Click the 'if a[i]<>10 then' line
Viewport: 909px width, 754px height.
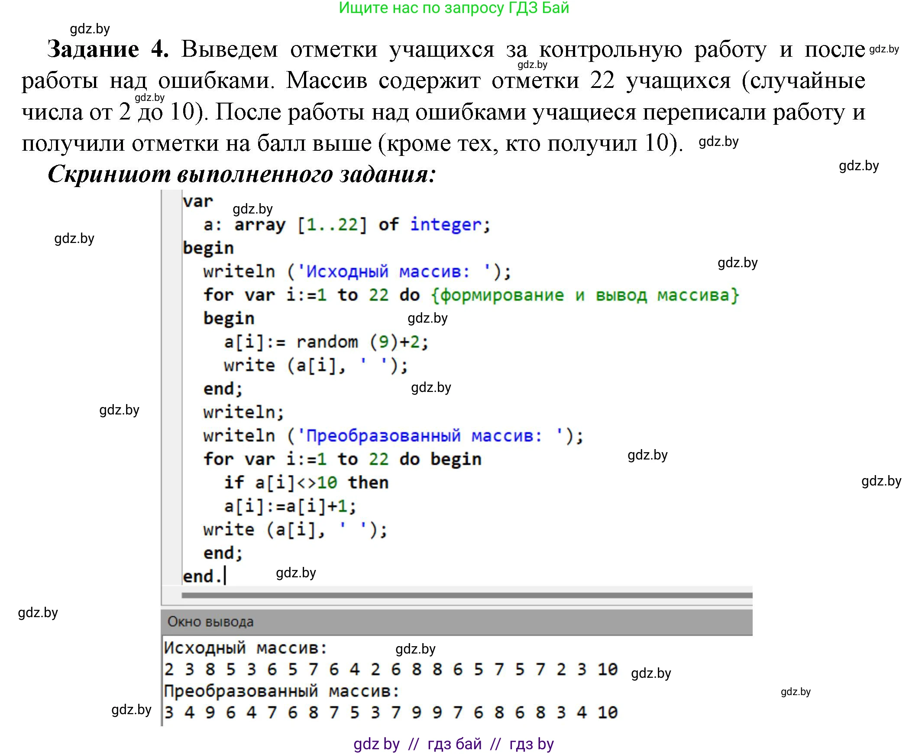[306, 482]
